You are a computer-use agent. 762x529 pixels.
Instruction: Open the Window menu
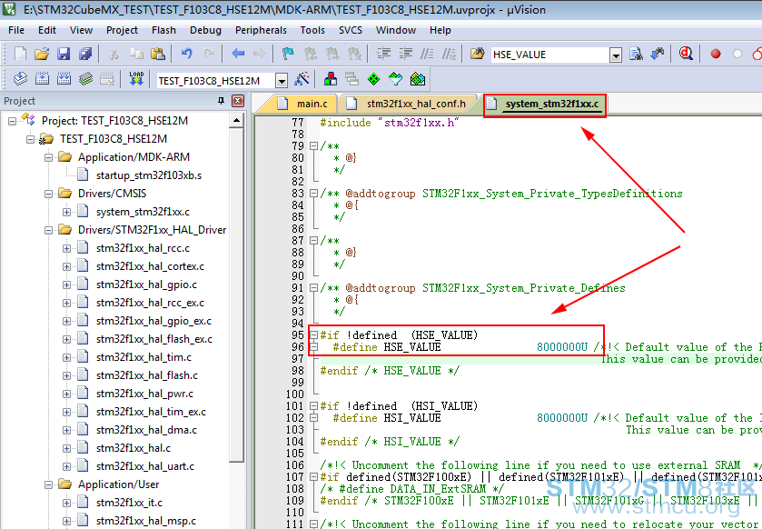(396, 30)
